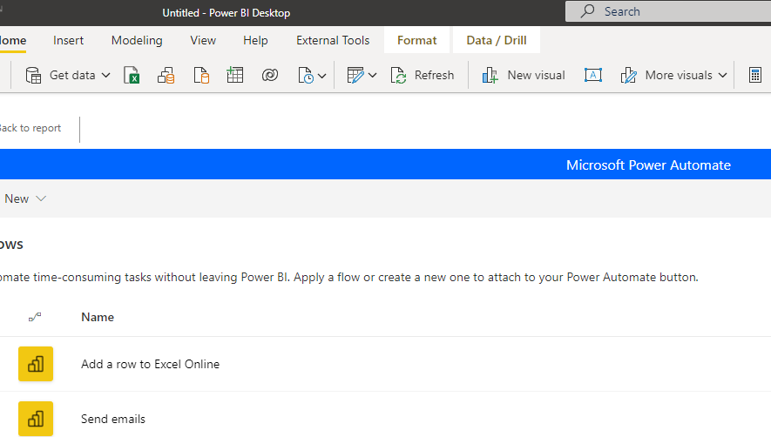The width and height of the screenshot is (771, 437).
Task: Click the More visuals button label
Action: (679, 75)
